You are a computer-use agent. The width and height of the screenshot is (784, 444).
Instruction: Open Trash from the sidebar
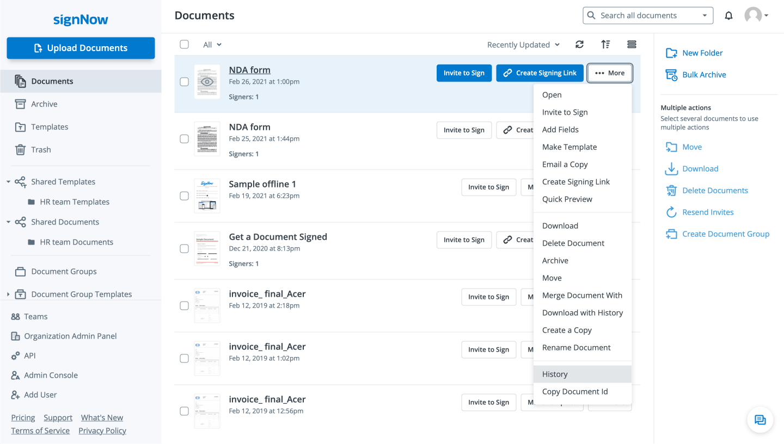41,149
